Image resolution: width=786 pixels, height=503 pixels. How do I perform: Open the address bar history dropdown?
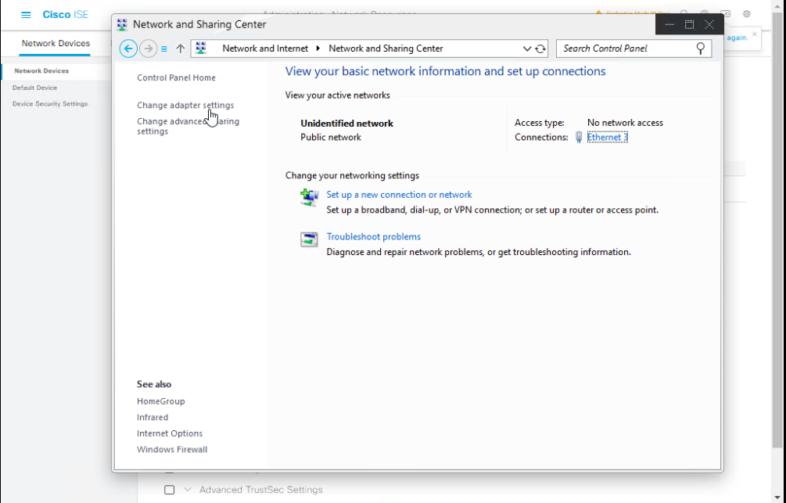pyautogui.click(x=527, y=49)
